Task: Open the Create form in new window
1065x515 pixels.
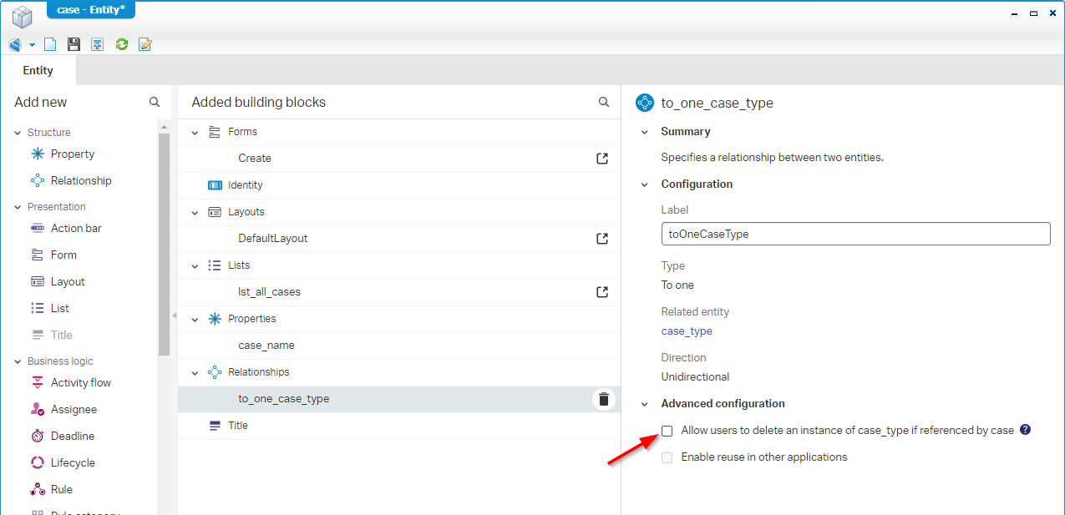Action: [602, 159]
